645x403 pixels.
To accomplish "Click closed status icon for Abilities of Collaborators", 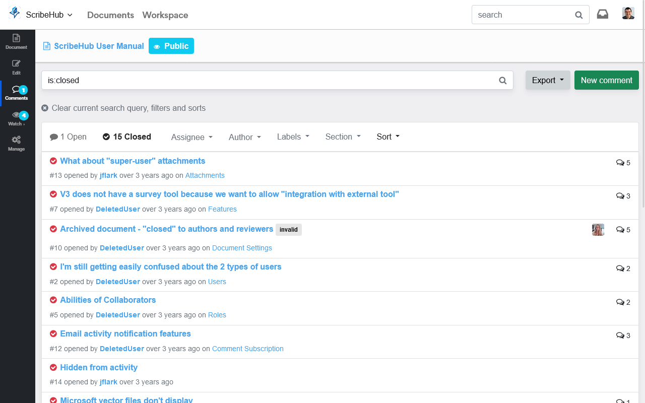I will (53, 300).
